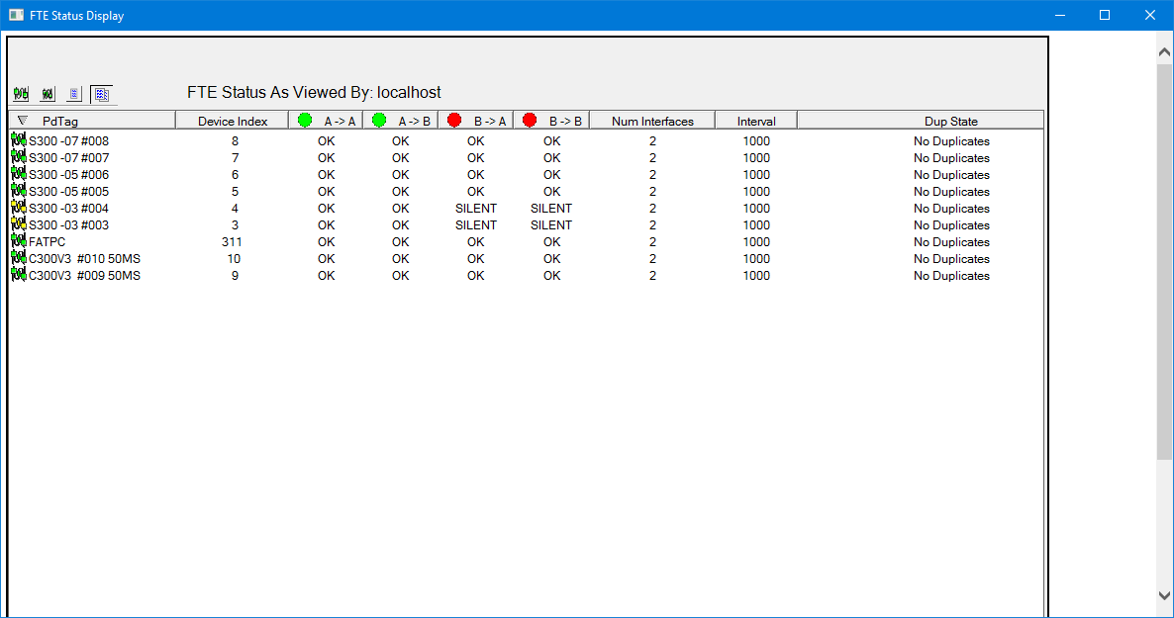Click the FTE Status Display title bar icon
Screen dimensions: 1174x618
[x=16, y=16]
